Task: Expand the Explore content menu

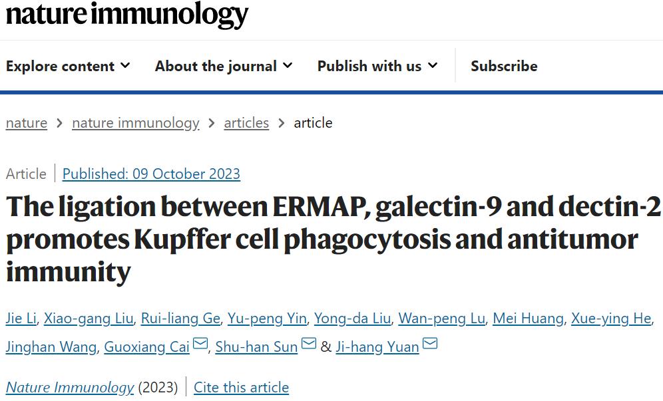Action: [68, 66]
